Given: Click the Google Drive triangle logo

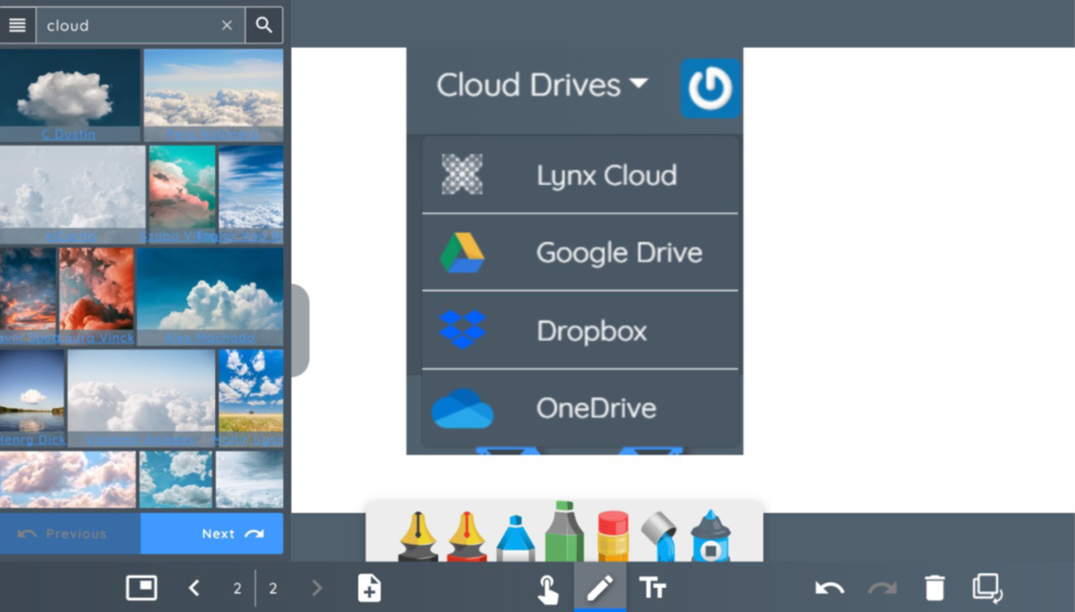Looking at the screenshot, I should pyautogui.click(x=462, y=253).
